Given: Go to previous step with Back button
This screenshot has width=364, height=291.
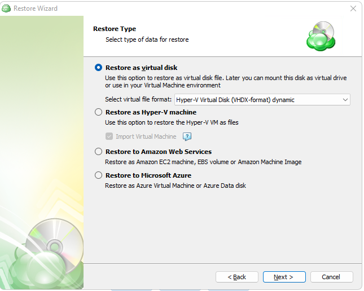Looking at the screenshot, I should point(237,277).
